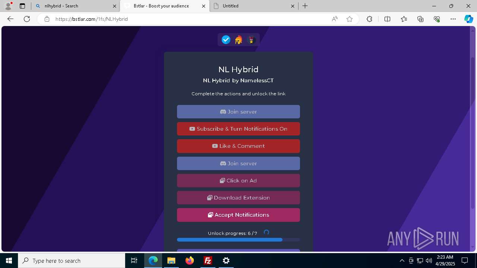The width and height of the screenshot is (477, 268).
Task: Click the Join server button above Click on Ad
Action: (238, 163)
